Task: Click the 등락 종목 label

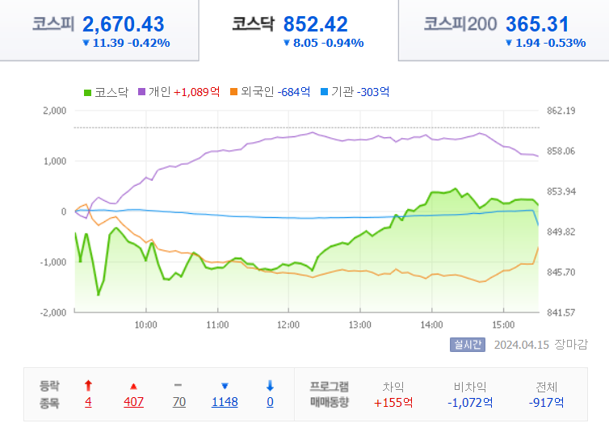Action: pos(49,394)
